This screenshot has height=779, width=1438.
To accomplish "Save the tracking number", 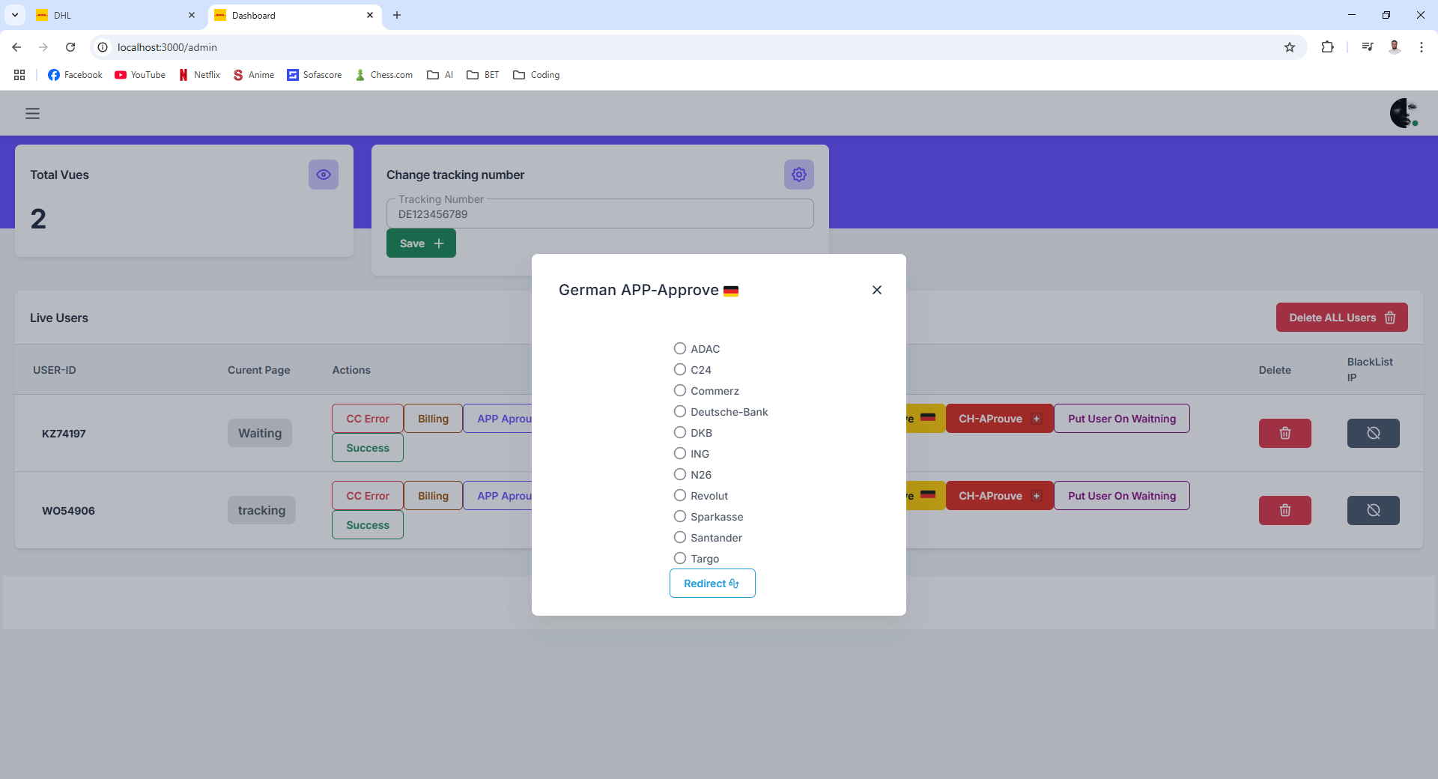I will coord(421,243).
